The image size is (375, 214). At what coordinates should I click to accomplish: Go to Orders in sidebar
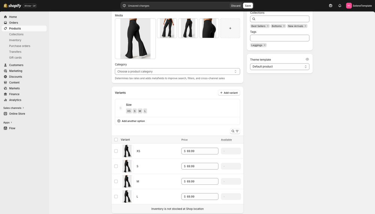[13, 23]
